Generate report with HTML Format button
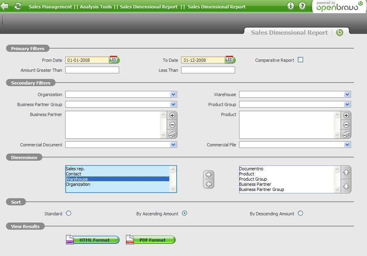367x256 pixels. (93, 240)
